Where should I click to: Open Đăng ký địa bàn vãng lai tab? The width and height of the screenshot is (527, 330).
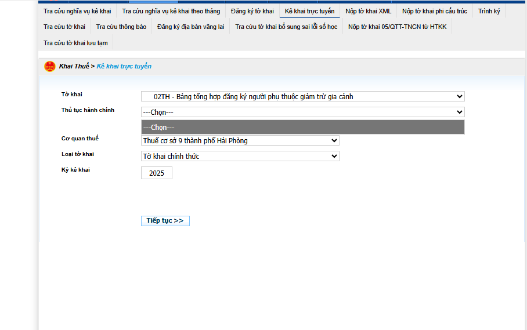190,27
